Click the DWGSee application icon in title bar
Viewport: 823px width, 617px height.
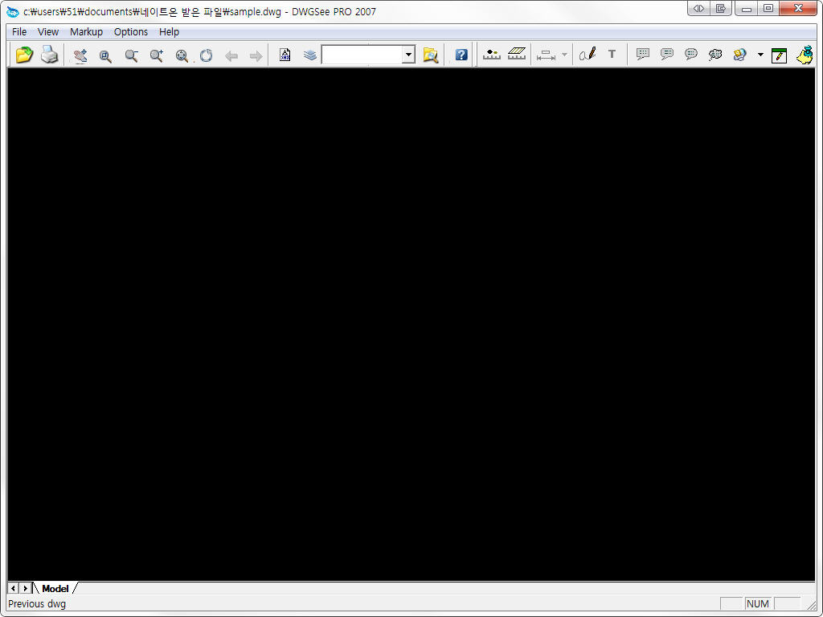pyautogui.click(x=13, y=11)
